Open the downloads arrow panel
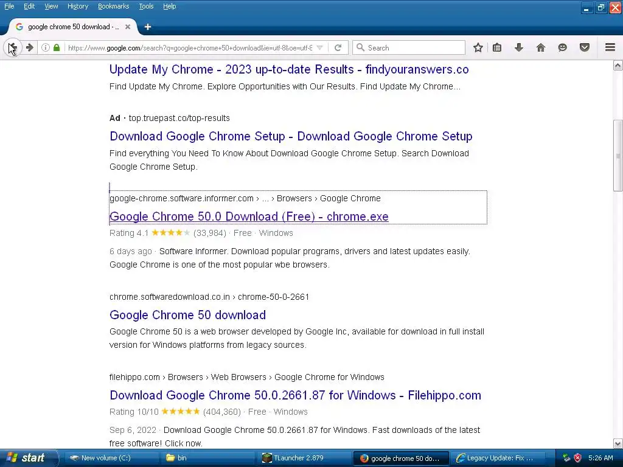Screen dimensions: 623x467 coord(518,47)
